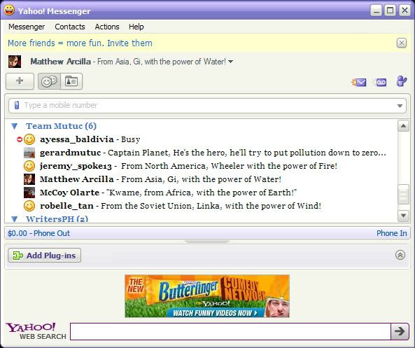Click your own display picture next to Matthew Arcilla

pos(15,62)
